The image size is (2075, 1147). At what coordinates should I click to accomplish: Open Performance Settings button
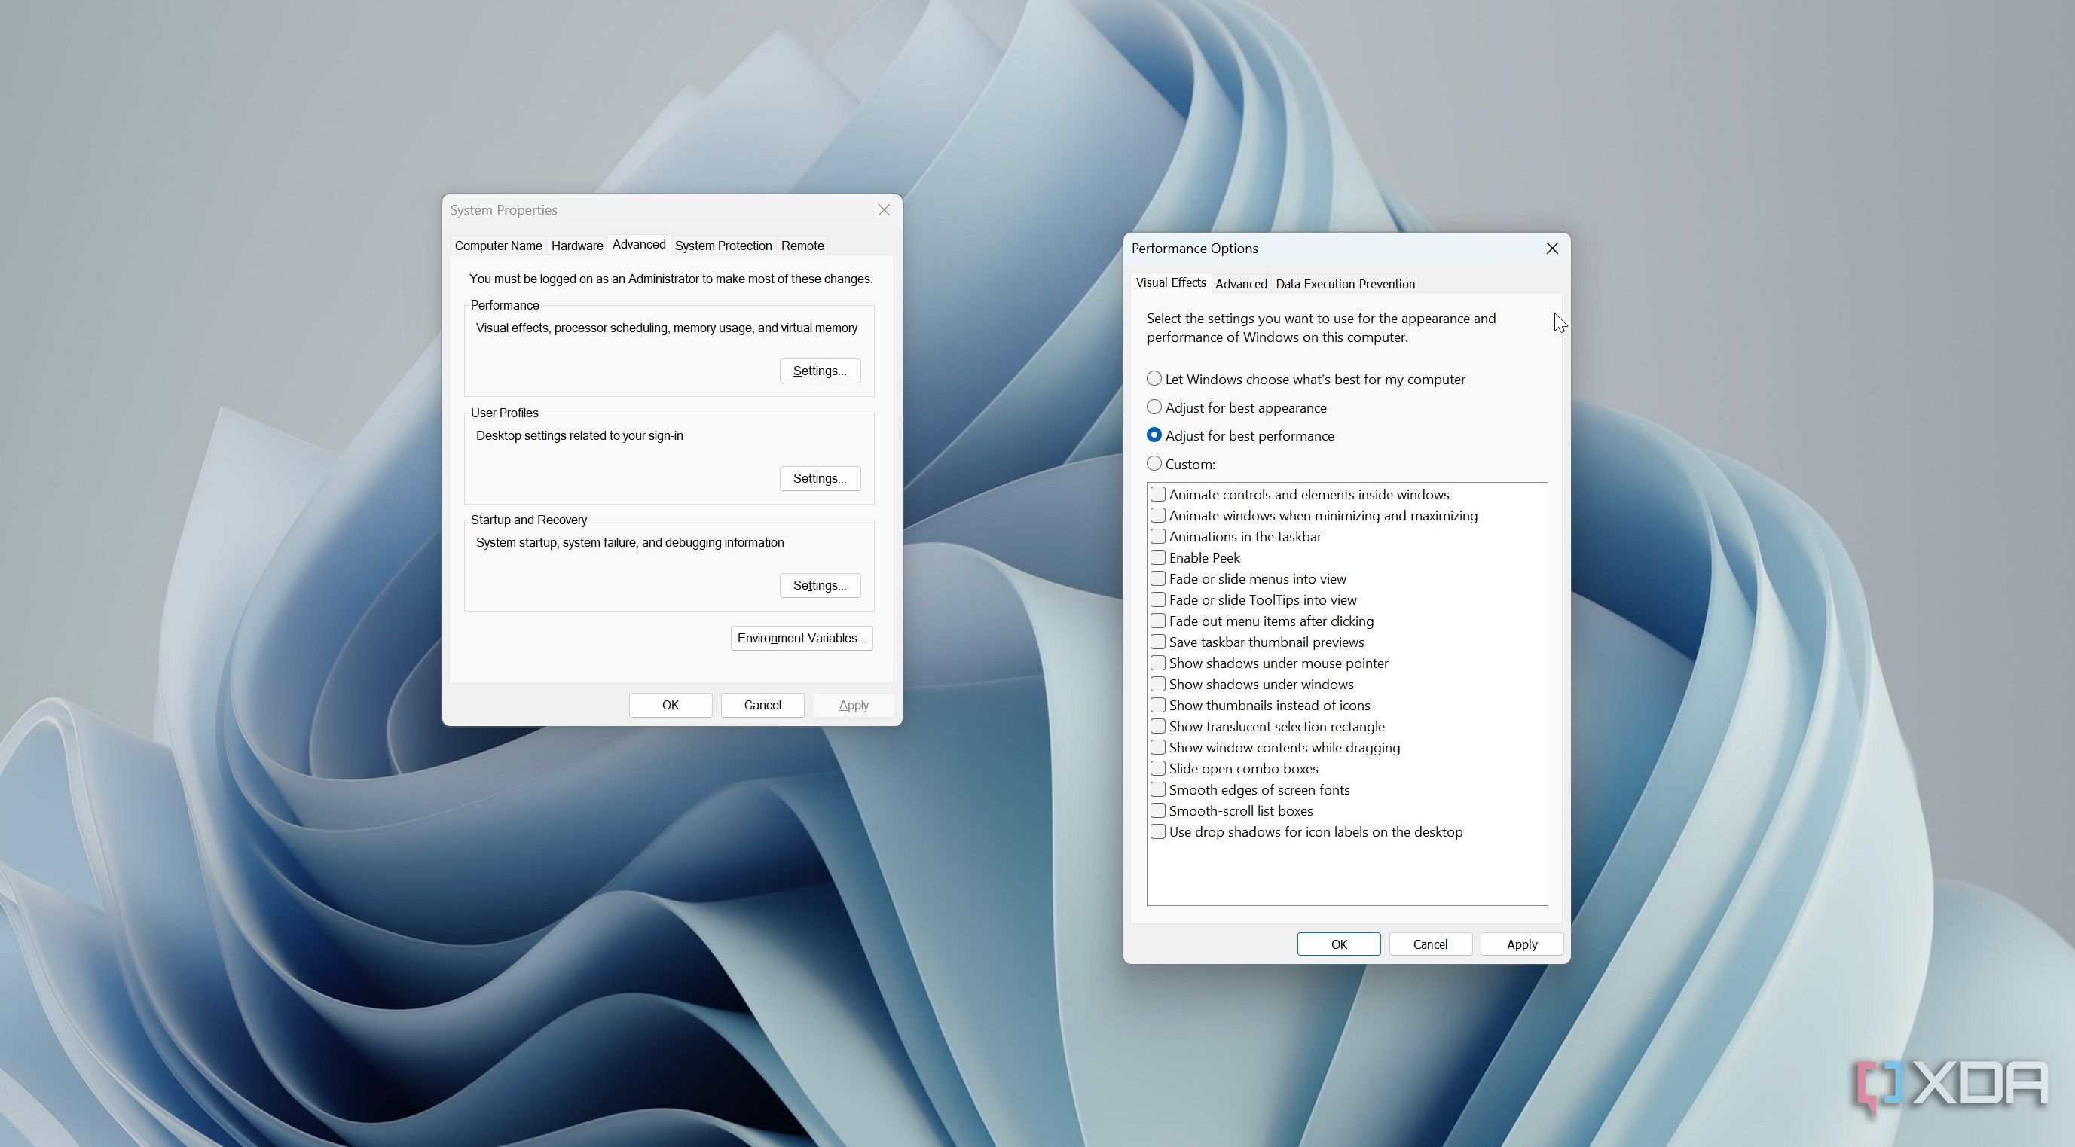pos(820,371)
